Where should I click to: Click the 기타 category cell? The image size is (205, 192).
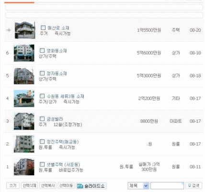[176, 98]
